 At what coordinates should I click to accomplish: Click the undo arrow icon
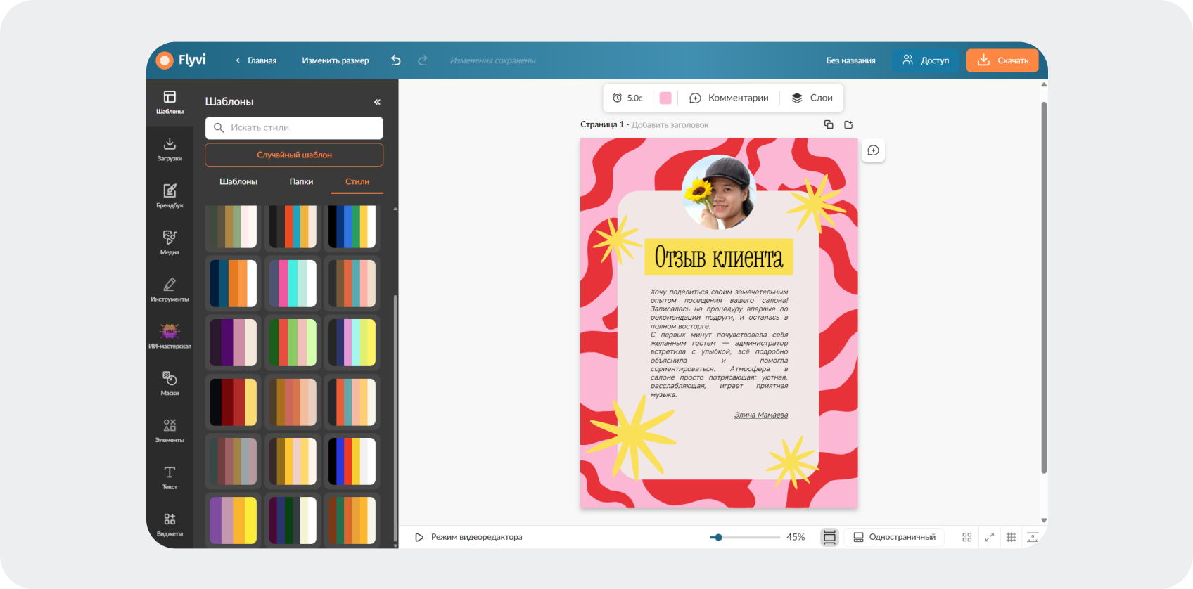click(396, 60)
